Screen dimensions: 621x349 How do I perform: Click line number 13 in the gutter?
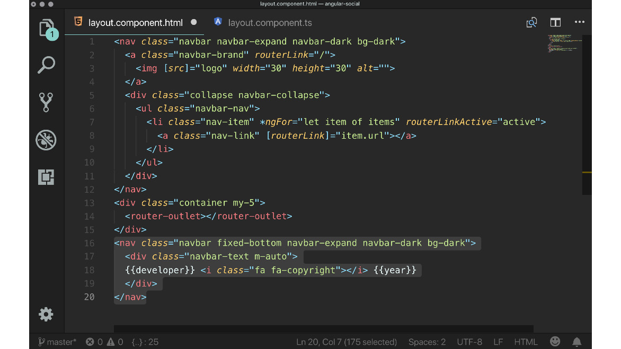click(89, 203)
